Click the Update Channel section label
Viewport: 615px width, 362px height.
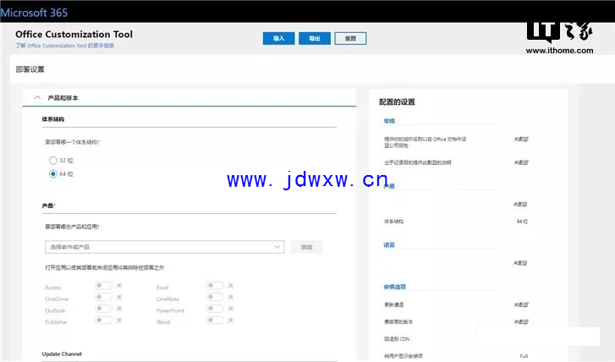pos(62,354)
